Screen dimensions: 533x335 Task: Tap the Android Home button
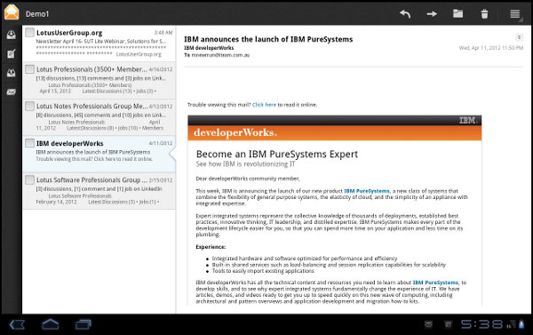[51, 324]
